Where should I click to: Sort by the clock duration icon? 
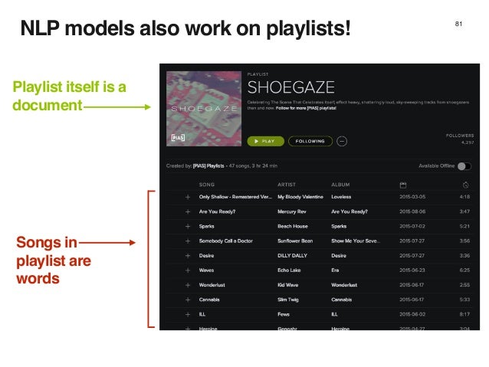[x=465, y=185]
